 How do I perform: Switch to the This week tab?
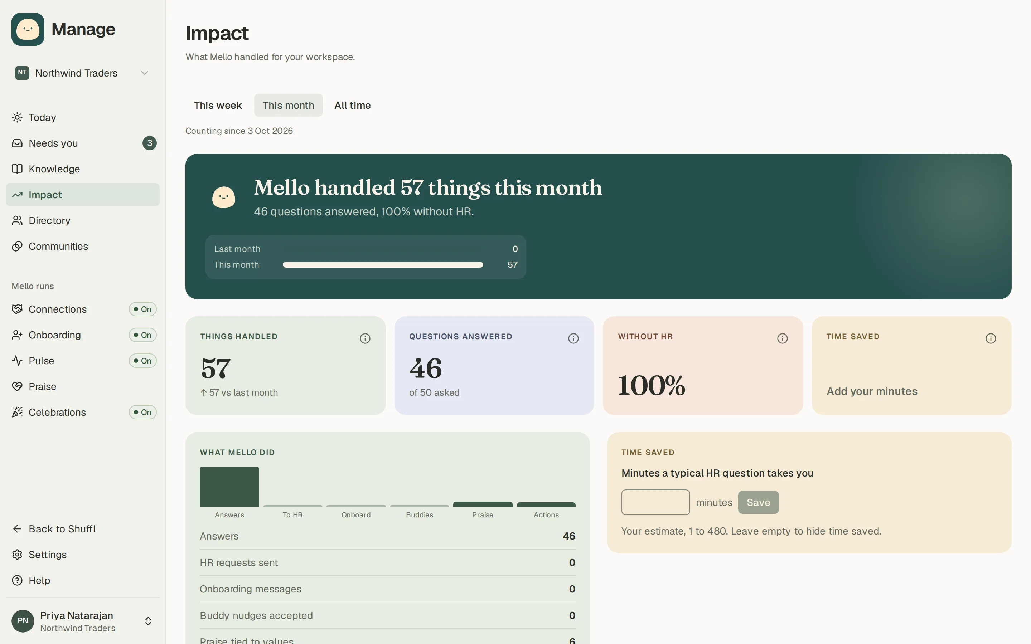[218, 105]
